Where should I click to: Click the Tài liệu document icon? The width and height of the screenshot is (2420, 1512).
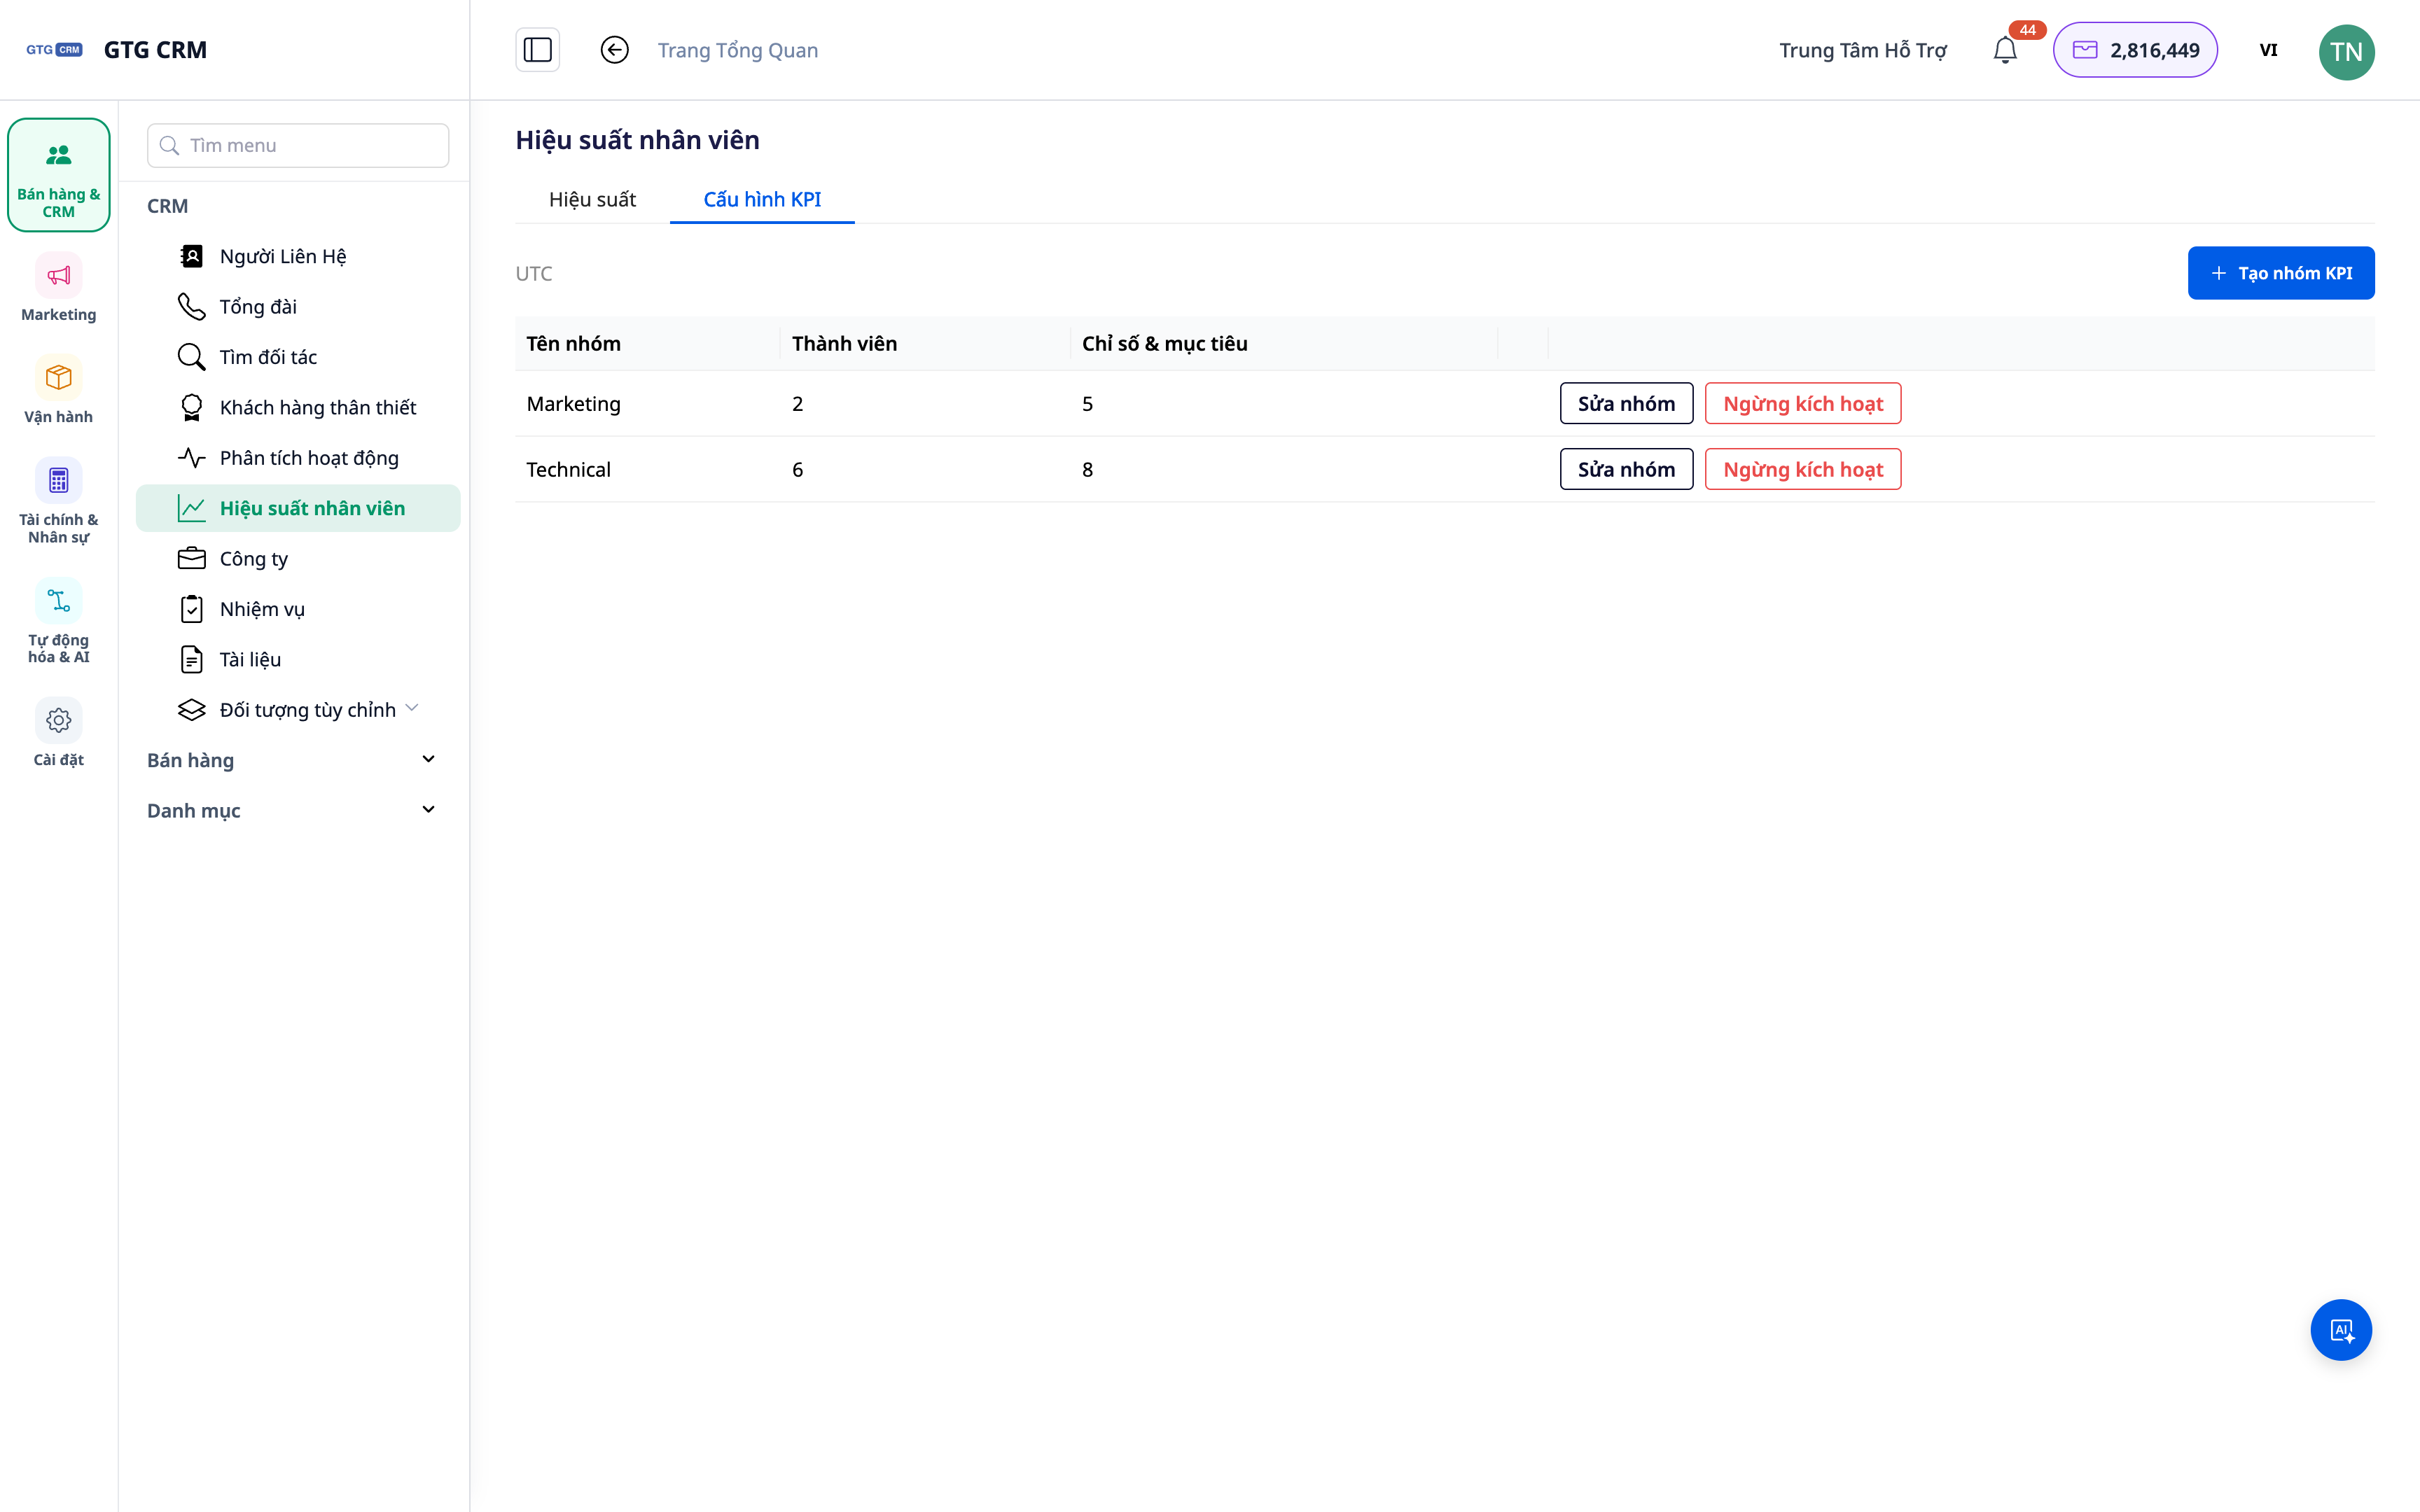[191, 659]
